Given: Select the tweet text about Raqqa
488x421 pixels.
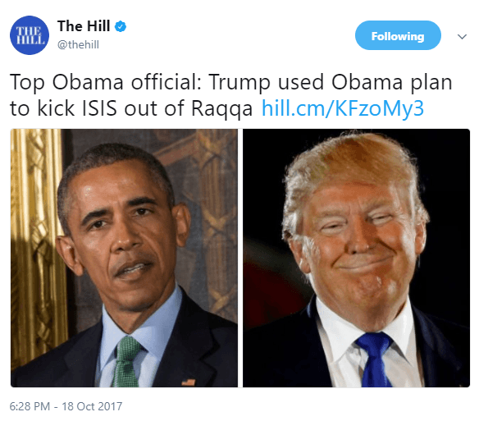Looking at the screenshot, I should pos(231,95).
